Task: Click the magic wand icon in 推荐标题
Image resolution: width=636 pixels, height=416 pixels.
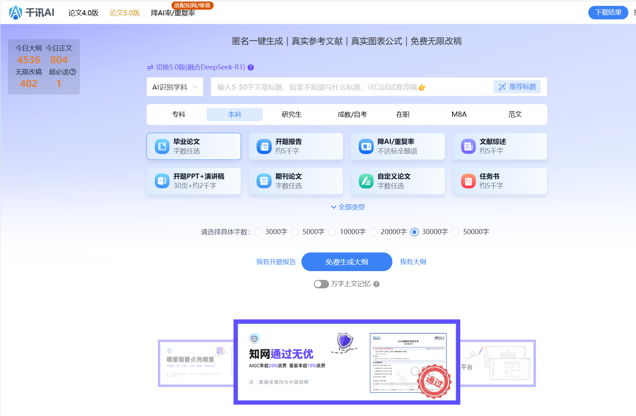Action: tap(502, 87)
